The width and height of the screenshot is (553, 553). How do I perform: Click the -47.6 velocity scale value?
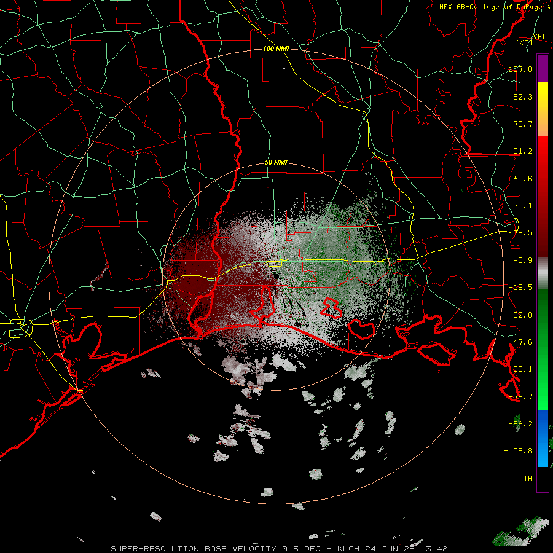521,342
